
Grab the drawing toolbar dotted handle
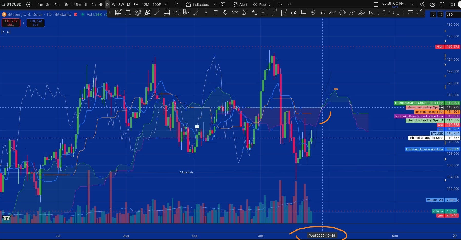[x=111, y=13]
